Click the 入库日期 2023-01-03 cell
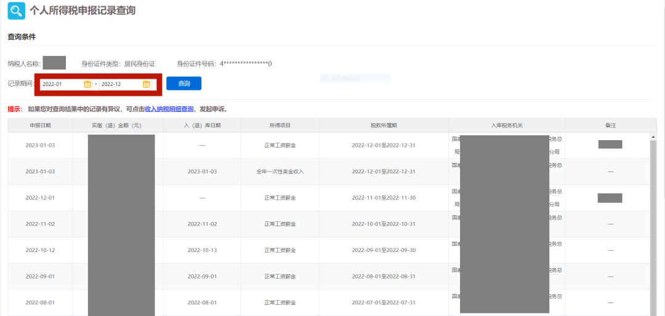Screen dimensions: 665x316 point(203,172)
